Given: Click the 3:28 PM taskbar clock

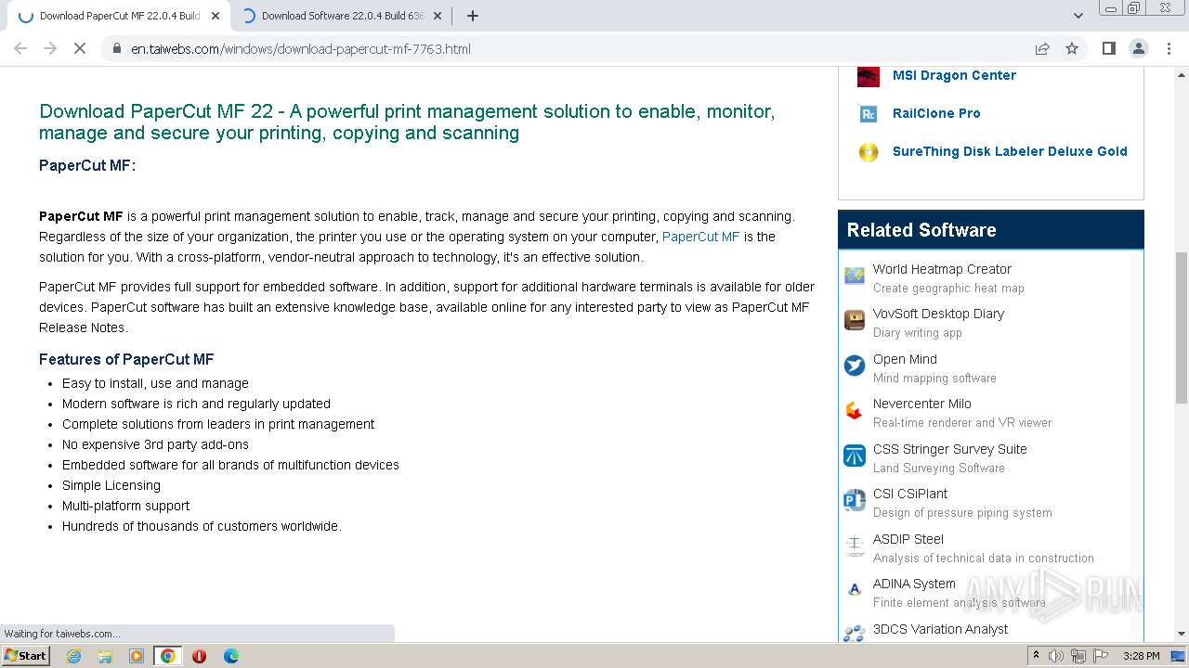Looking at the screenshot, I should click(1141, 656).
